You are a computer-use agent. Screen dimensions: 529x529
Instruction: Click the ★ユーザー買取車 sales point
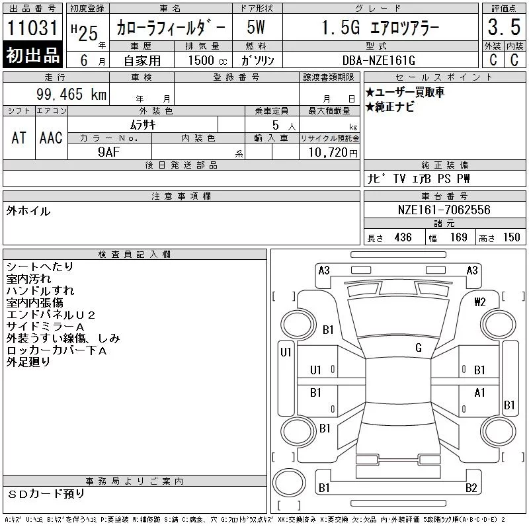[405, 92]
